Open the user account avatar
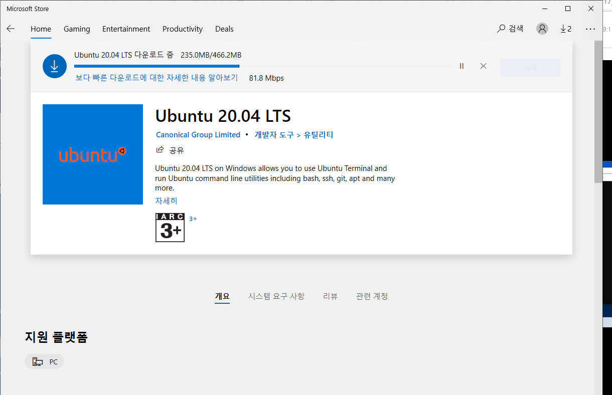This screenshot has width=612, height=395. click(x=542, y=29)
